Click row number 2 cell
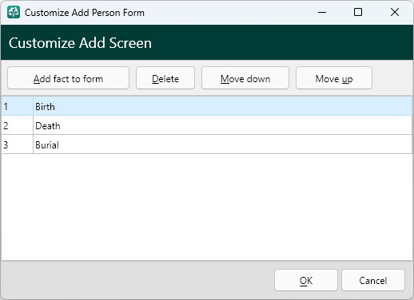Screen dimensions: 414x300 pyautogui.click(x=18, y=125)
